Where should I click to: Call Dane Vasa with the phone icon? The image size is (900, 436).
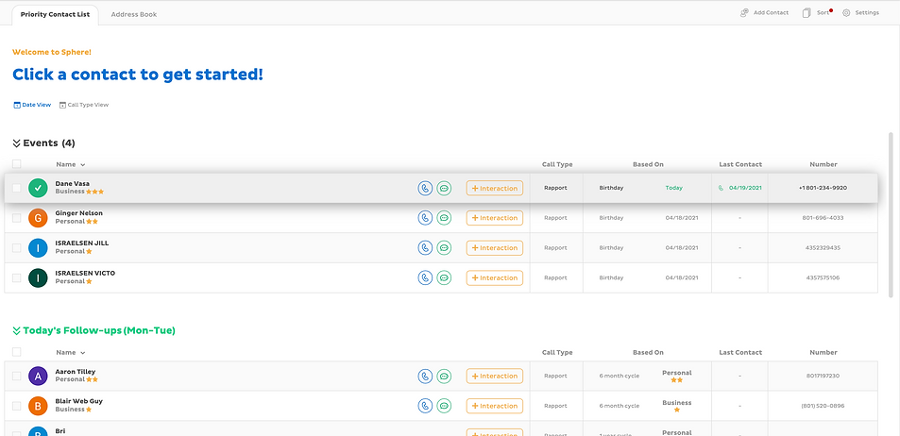pos(425,188)
